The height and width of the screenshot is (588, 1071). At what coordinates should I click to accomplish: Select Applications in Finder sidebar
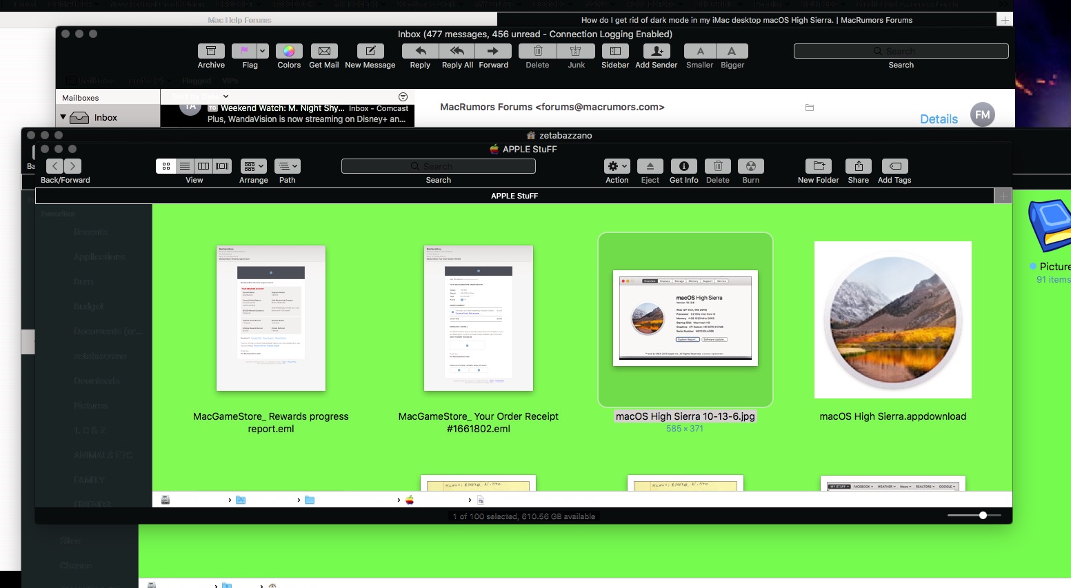pos(99,256)
